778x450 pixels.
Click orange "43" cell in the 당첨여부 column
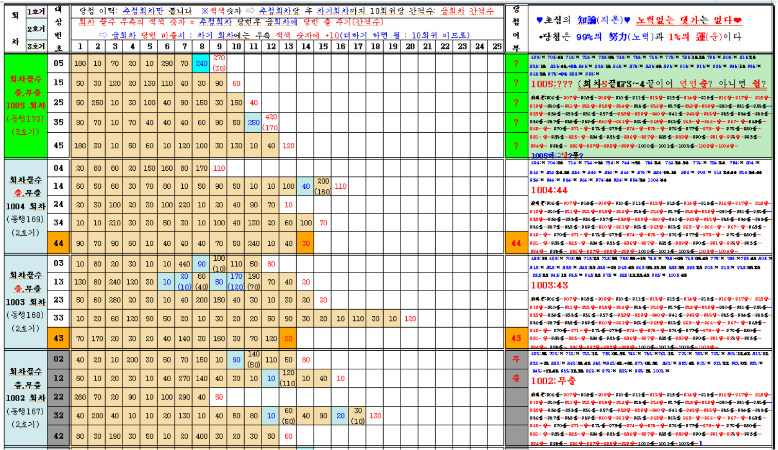(x=516, y=338)
